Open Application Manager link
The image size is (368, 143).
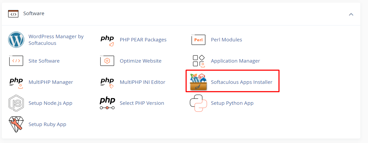[x=235, y=61]
